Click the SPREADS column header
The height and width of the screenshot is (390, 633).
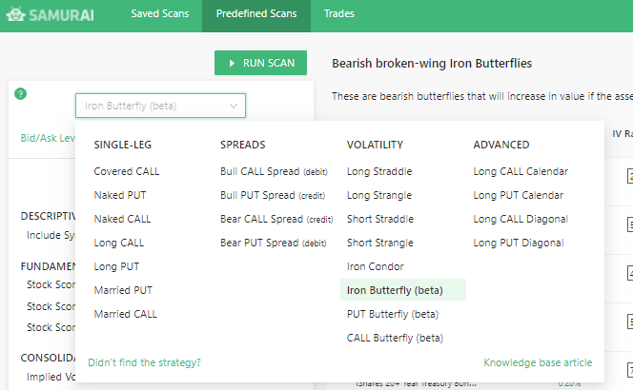(x=243, y=145)
